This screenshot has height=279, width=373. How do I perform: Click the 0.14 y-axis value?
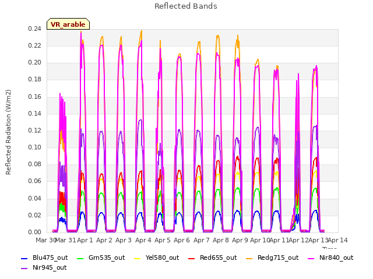(x=34, y=114)
